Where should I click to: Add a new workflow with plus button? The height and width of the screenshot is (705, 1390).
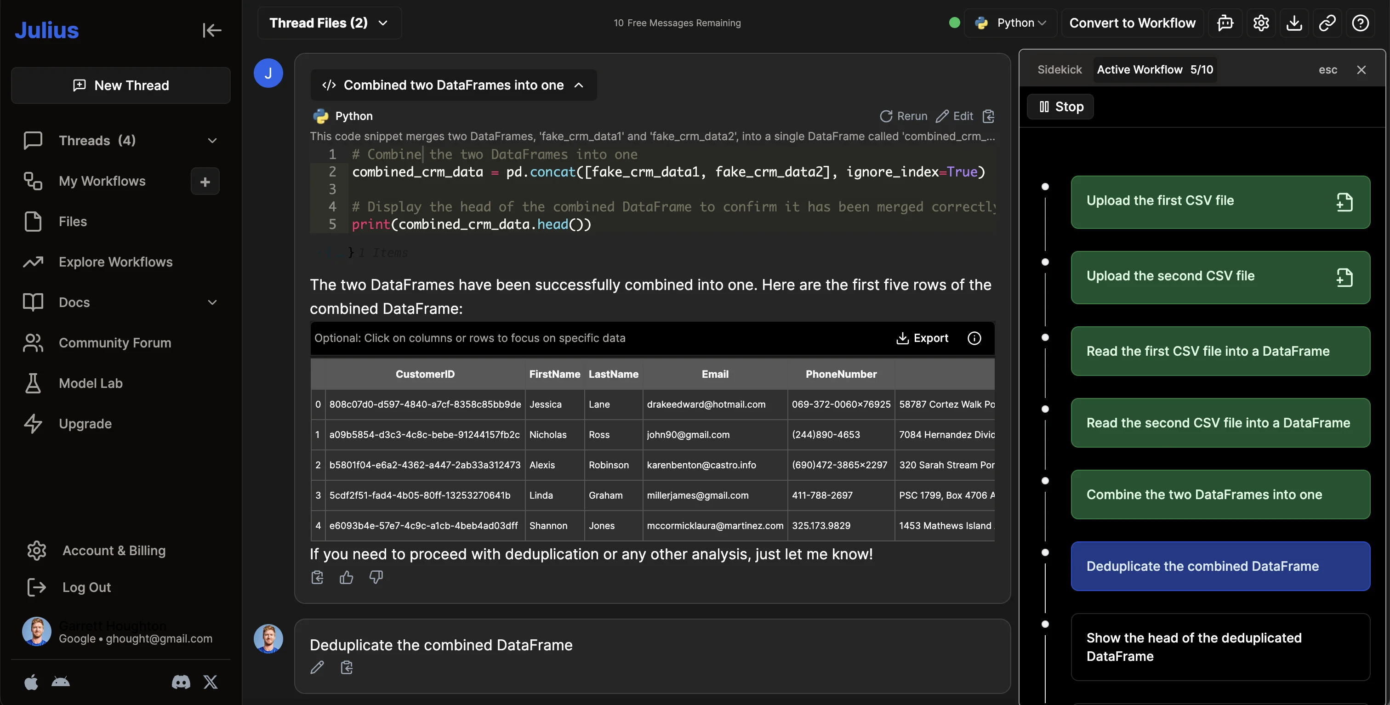205,181
